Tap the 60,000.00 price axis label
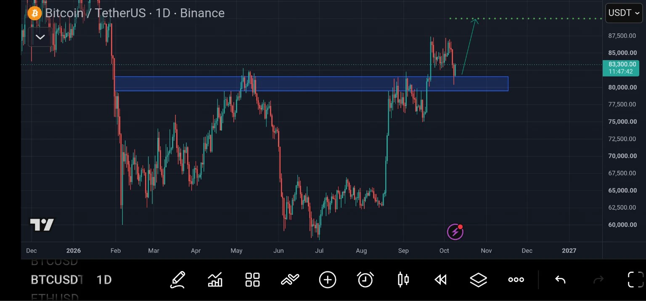The height and width of the screenshot is (301, 646). [622, 225]
